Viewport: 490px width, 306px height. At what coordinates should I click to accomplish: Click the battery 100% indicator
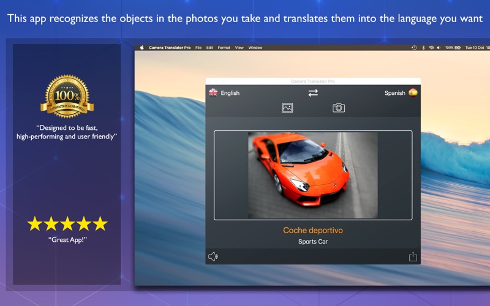pos(453,48)
